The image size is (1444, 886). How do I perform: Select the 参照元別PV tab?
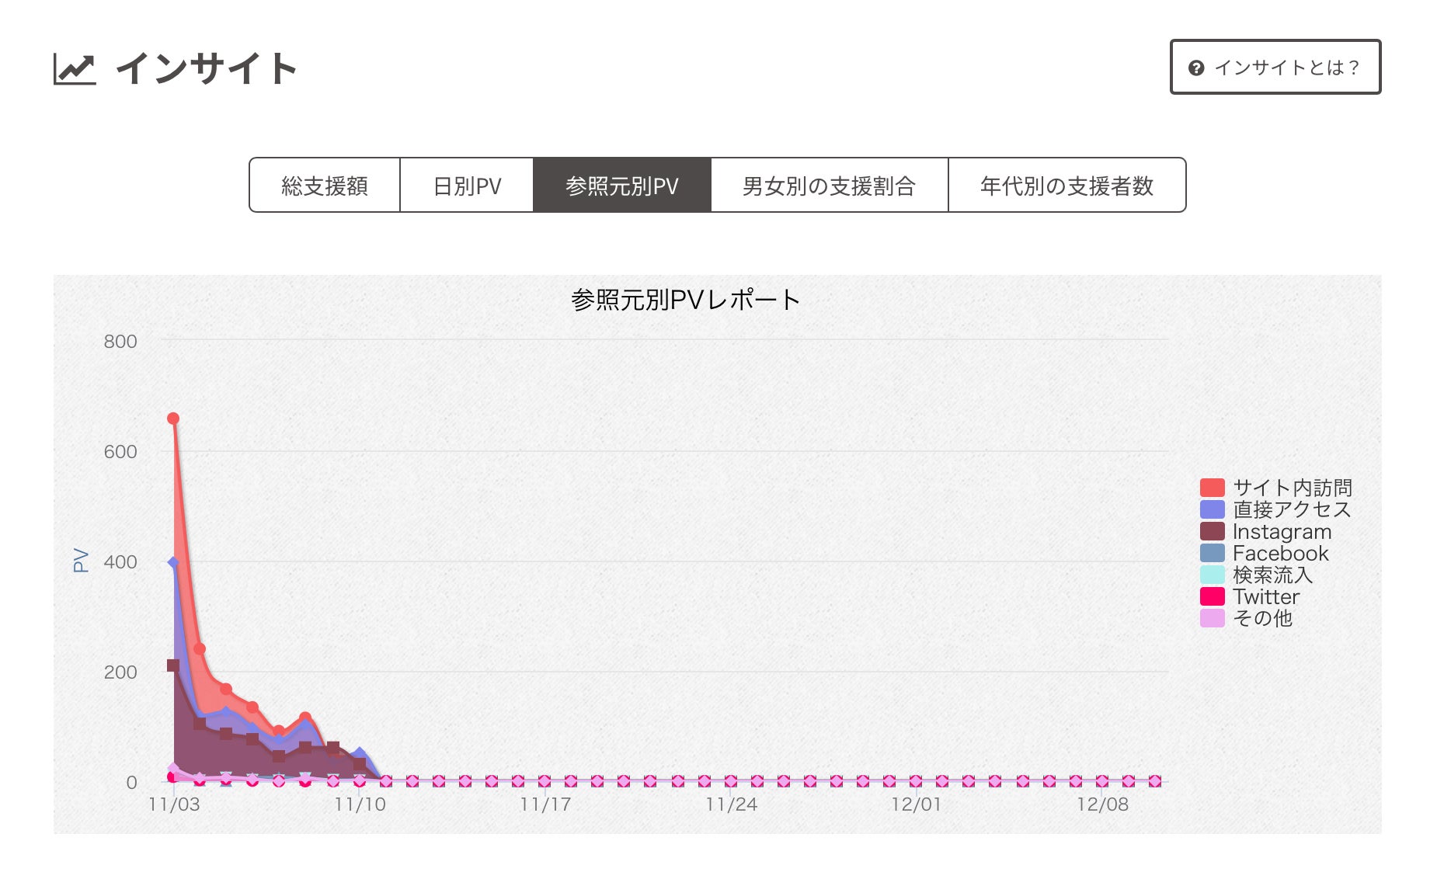pyautogui.click(x=621, y=186)
